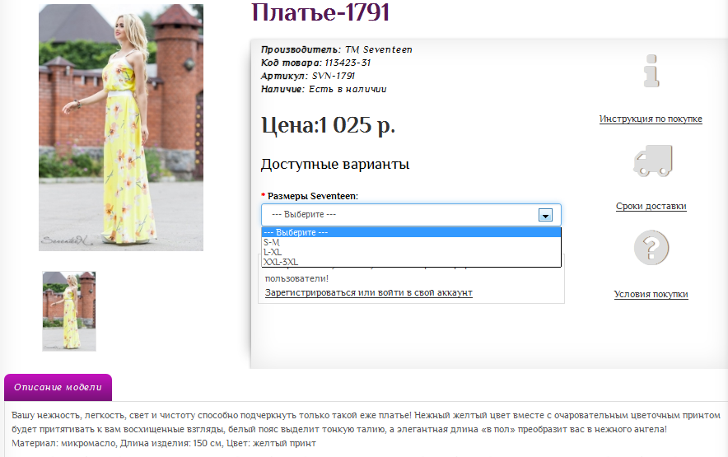
Task: Select the --- Выберите --- highlighted option
Action: (411, 232)
